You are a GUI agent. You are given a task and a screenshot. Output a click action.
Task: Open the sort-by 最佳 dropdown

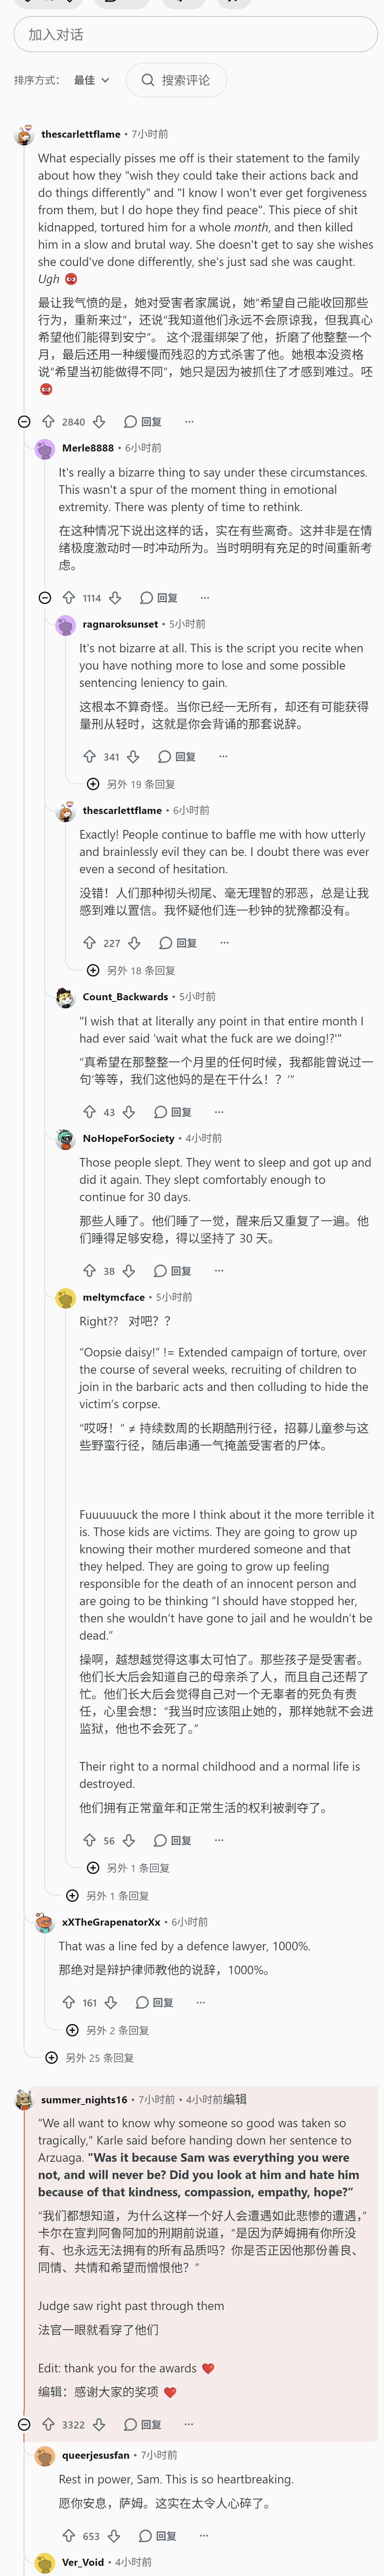pyautogui.click(x=91, y=80)
